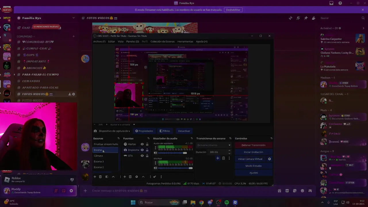The height and width of the screenshot is (207, 368).
Task: Undock the Escenas panel icon
Action: (x=118, y=139)
